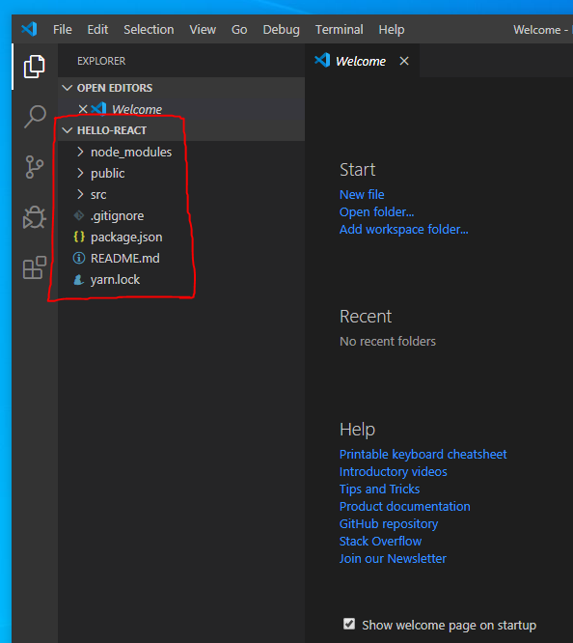
Task: Click the VS Code logo in title bar
Action: 29,29
